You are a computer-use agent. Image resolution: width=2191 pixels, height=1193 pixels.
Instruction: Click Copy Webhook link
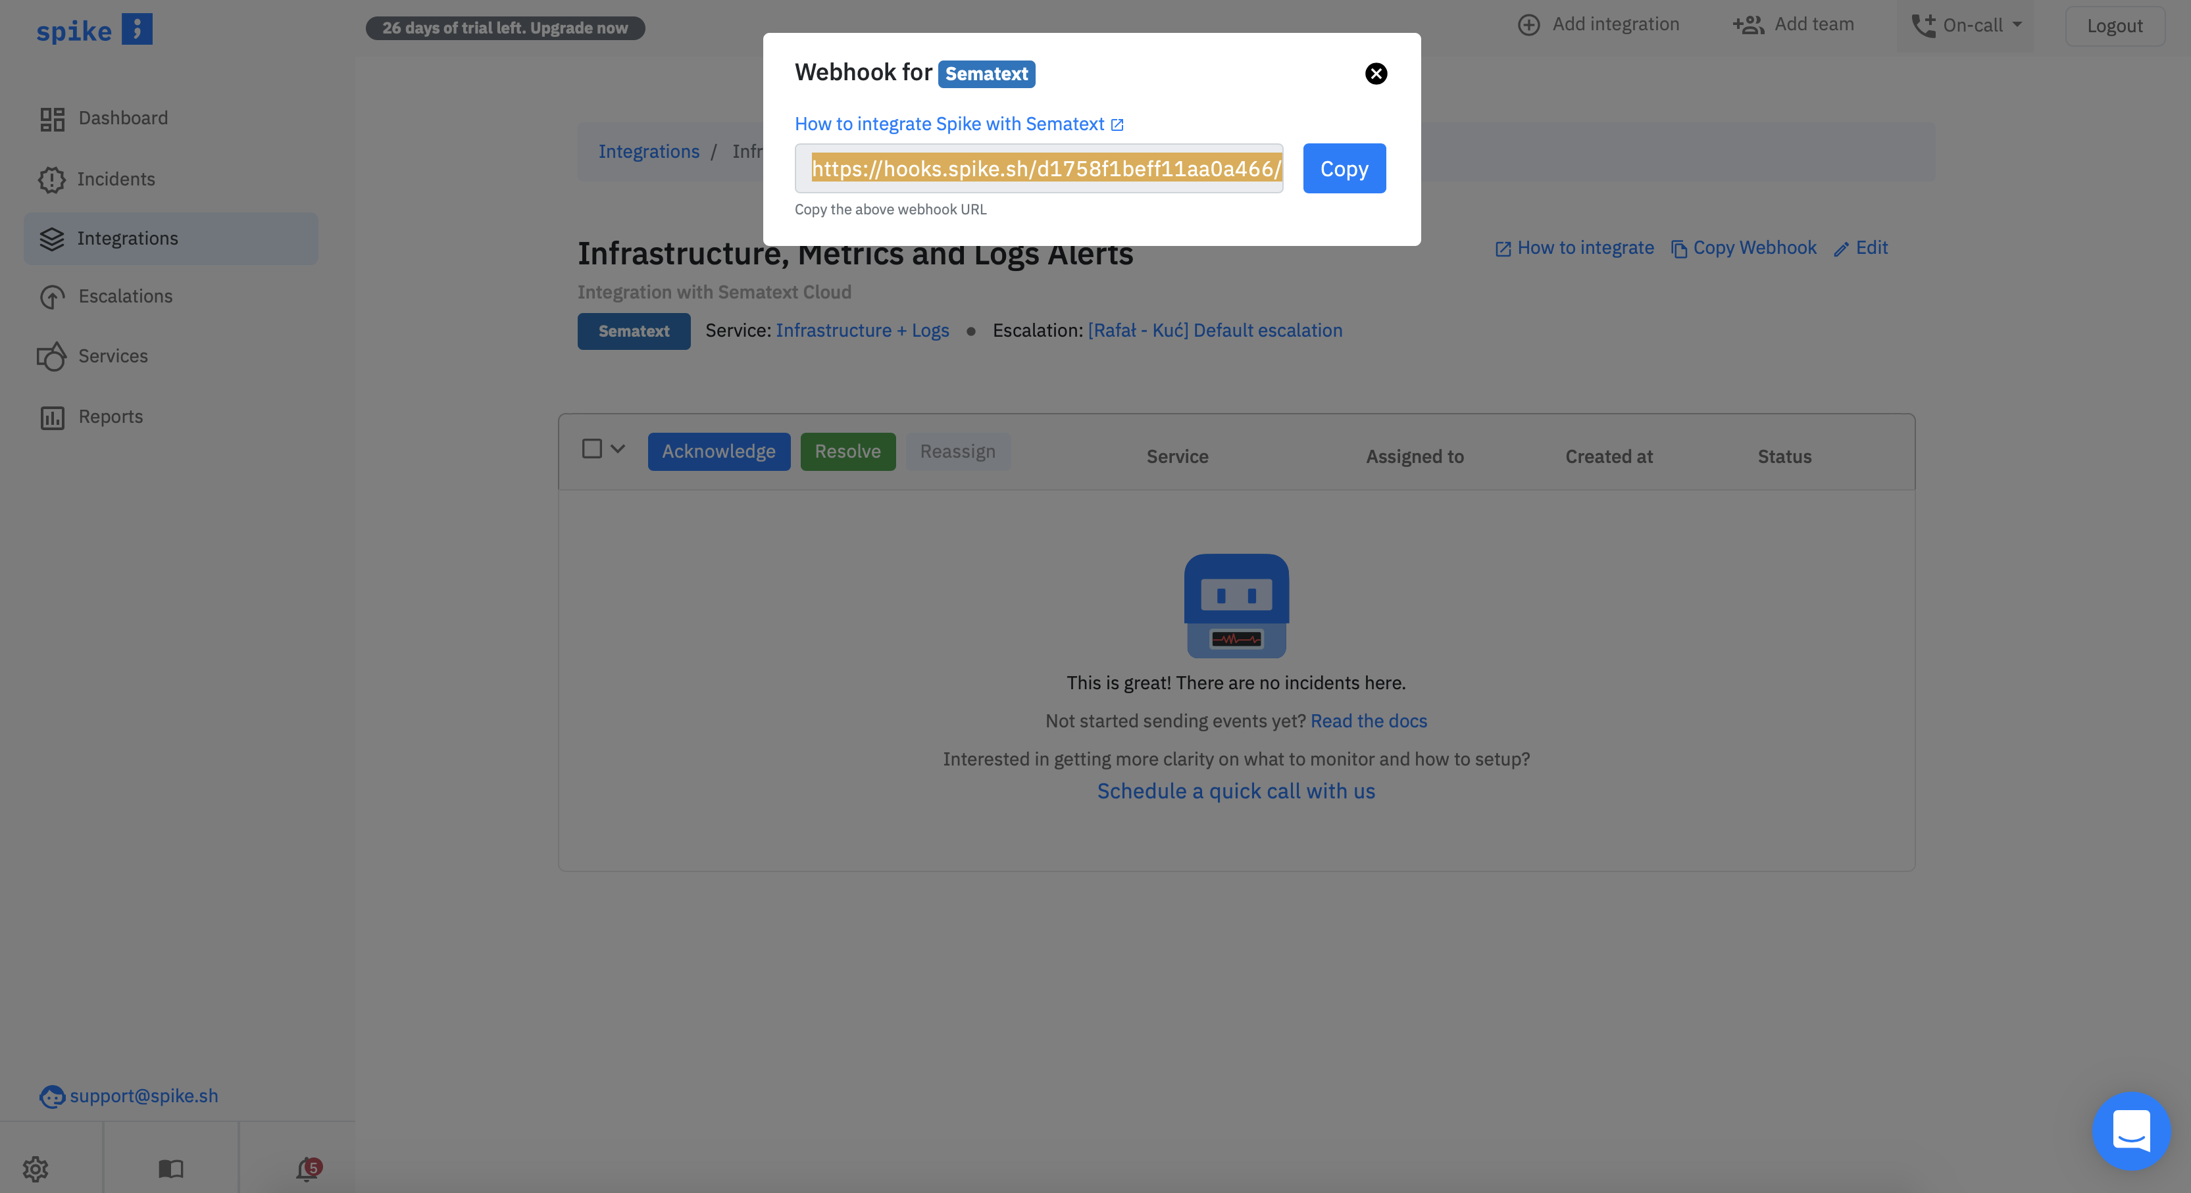point(1755,247)
